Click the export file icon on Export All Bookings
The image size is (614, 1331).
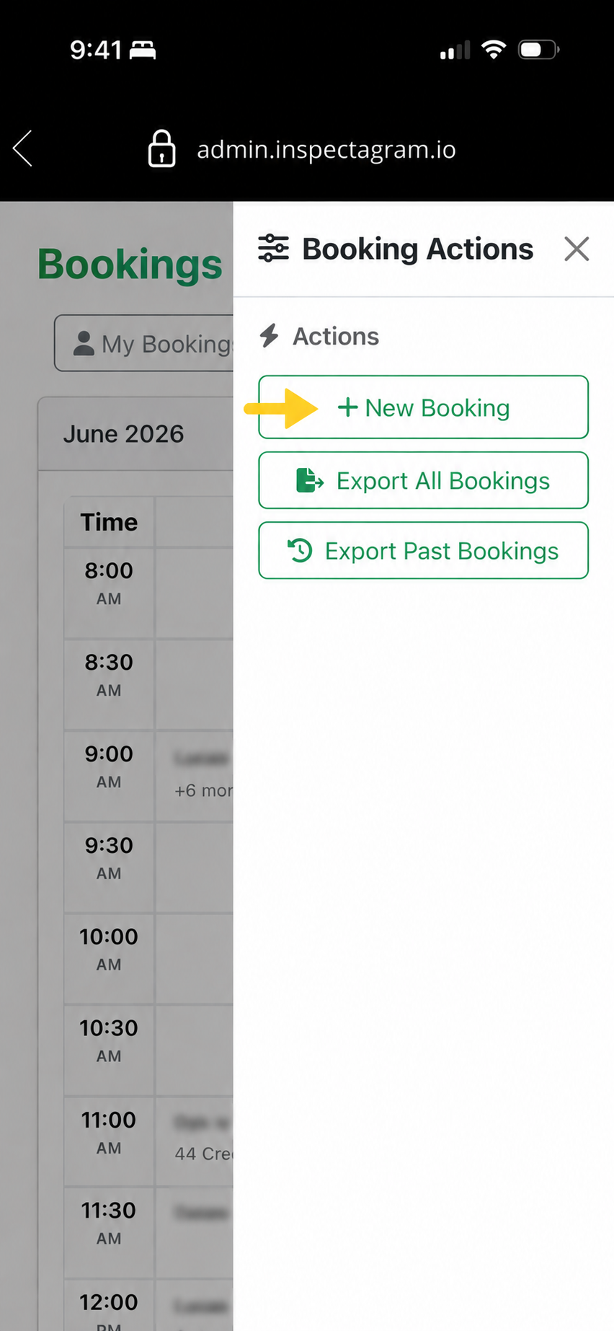[x=310, y=479]
